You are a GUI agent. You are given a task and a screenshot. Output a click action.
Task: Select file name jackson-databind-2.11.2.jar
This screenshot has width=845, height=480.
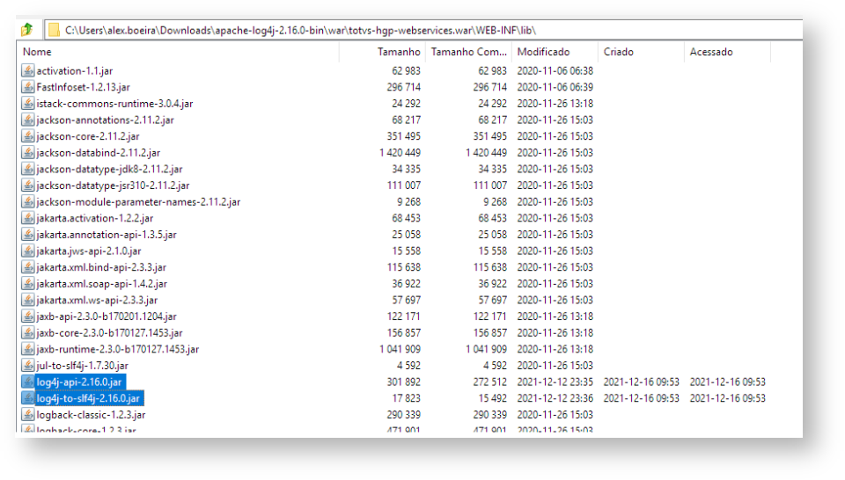(98, 153)
